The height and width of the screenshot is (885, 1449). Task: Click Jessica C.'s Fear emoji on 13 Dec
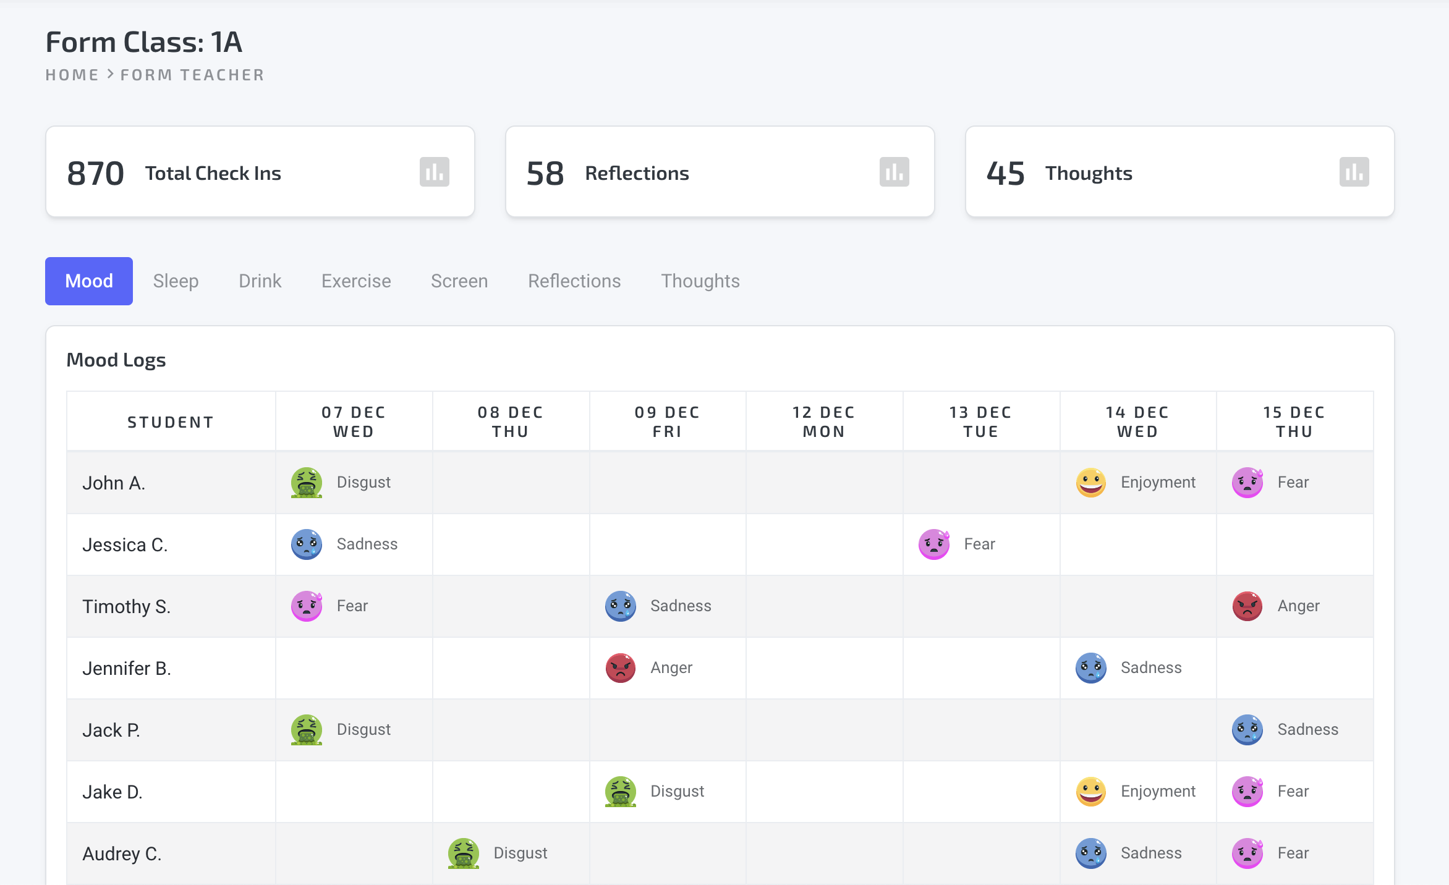[x=934, y=544]
